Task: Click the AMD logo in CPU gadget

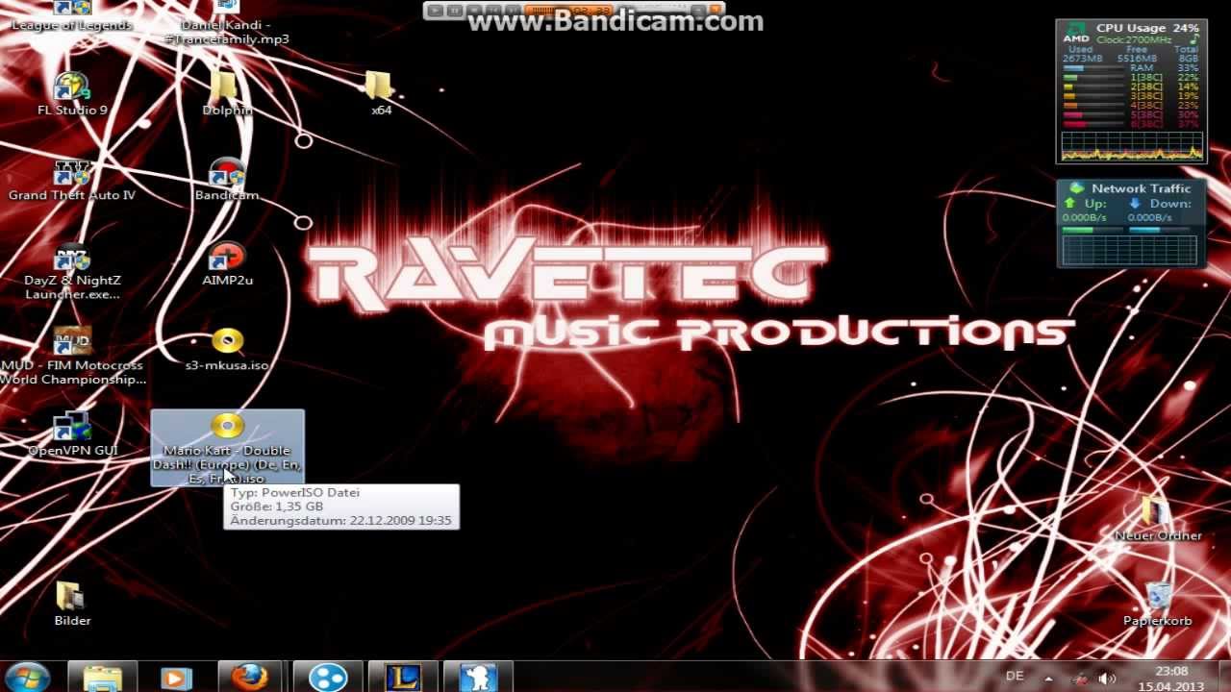Action: (1076, 33)
